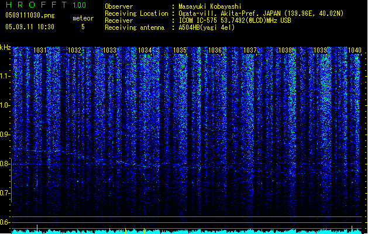
Task: Select observer name Masayuki Kobayashi
Action: point(210,6)
